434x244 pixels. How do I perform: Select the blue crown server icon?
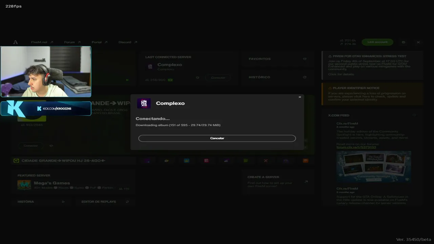coord(186,161)
